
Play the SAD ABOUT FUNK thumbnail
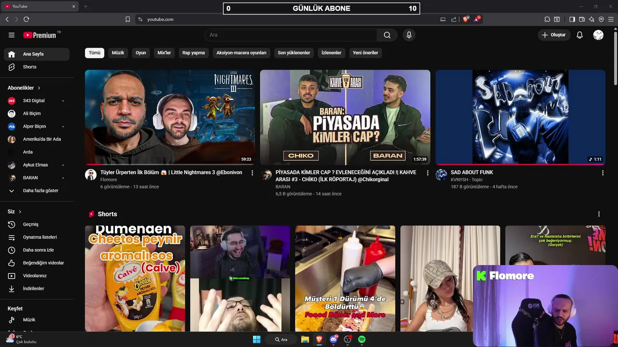pos(520,117)
